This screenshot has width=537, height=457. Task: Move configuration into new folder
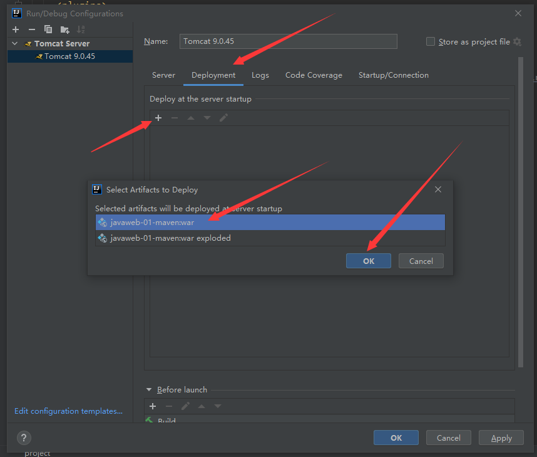pyautogui.click(x=64, y=29)
